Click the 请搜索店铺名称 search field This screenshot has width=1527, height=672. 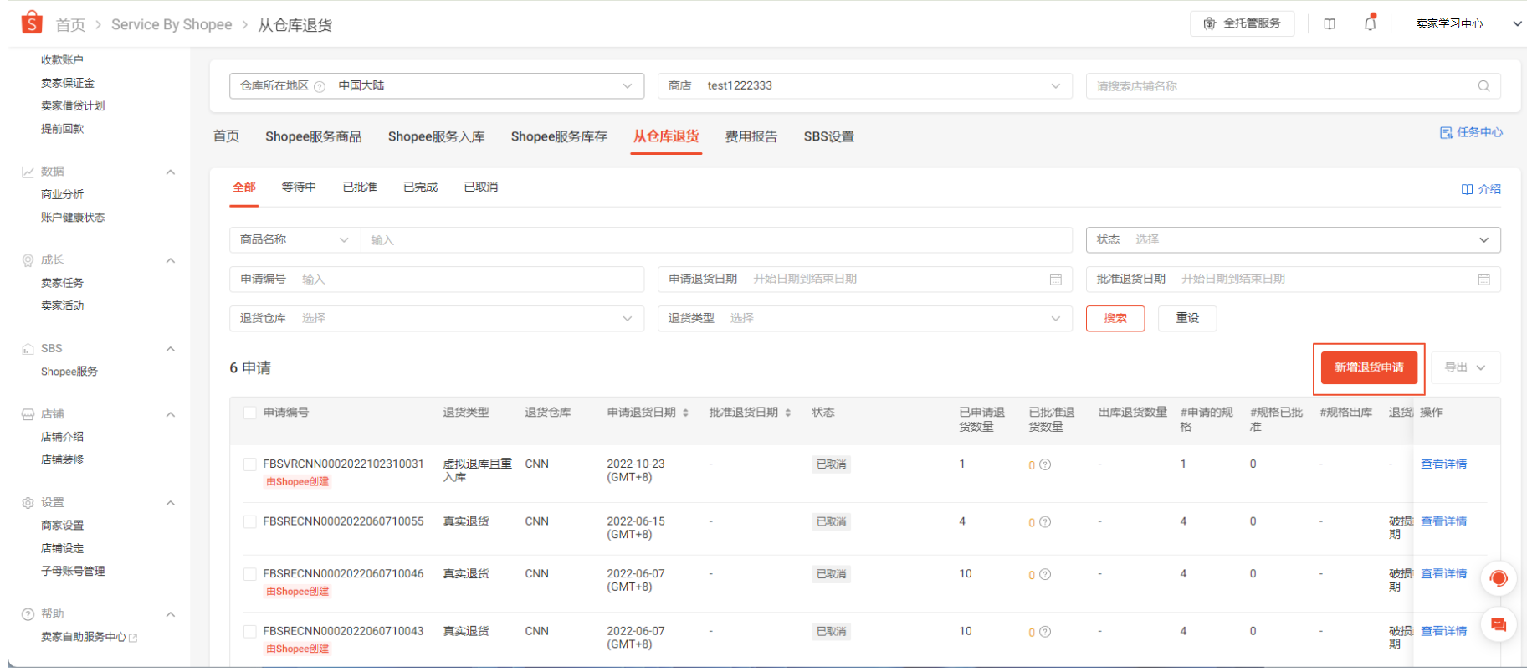(x=1293, y=86)
